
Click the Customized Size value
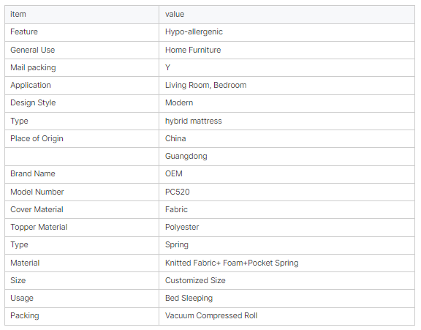(x=195, y=280)
